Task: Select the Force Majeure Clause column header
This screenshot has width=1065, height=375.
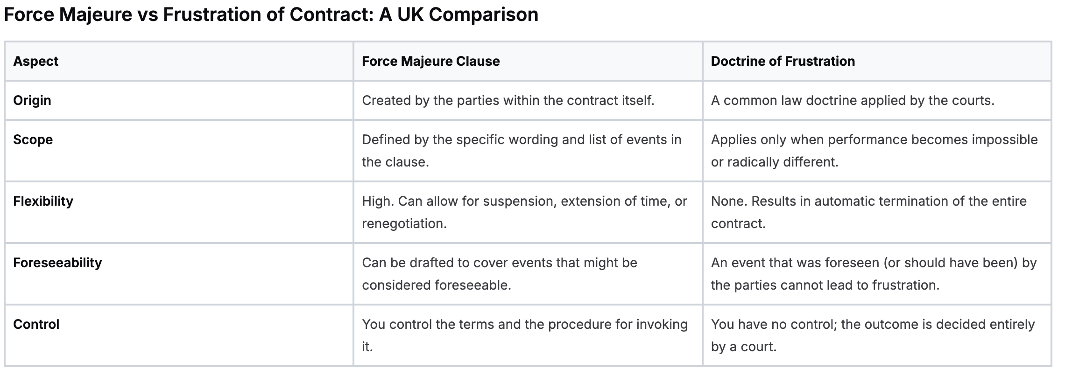Action: pos(430,61)
